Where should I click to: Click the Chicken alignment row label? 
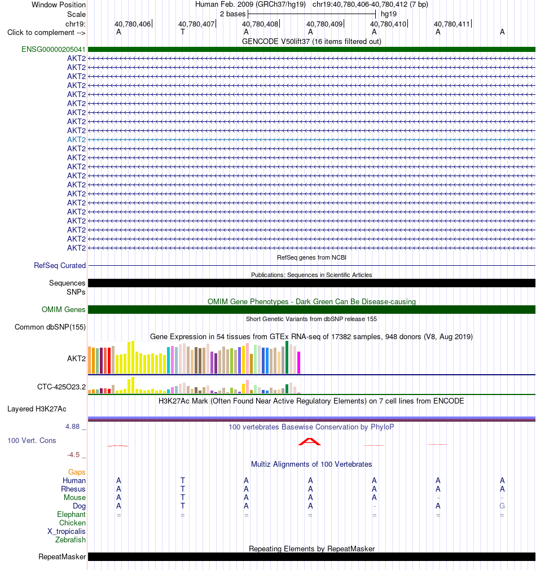[72, 523]
